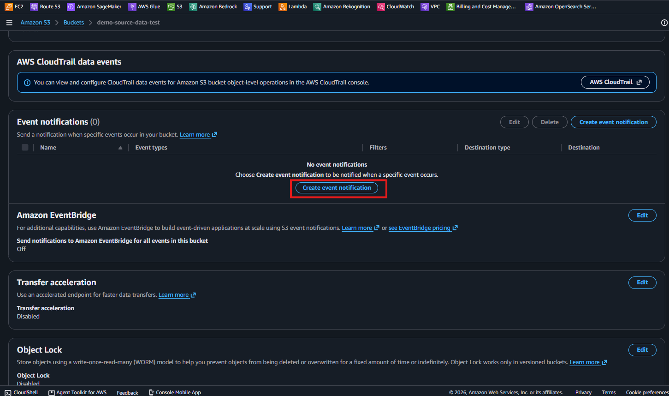Viewport: 669px width, 396px height.
Task: Click Destination type column header
Action: [x=487, y=148]
